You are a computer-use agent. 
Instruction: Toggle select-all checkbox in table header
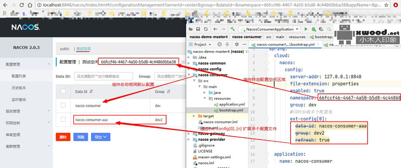click(63, 91)
